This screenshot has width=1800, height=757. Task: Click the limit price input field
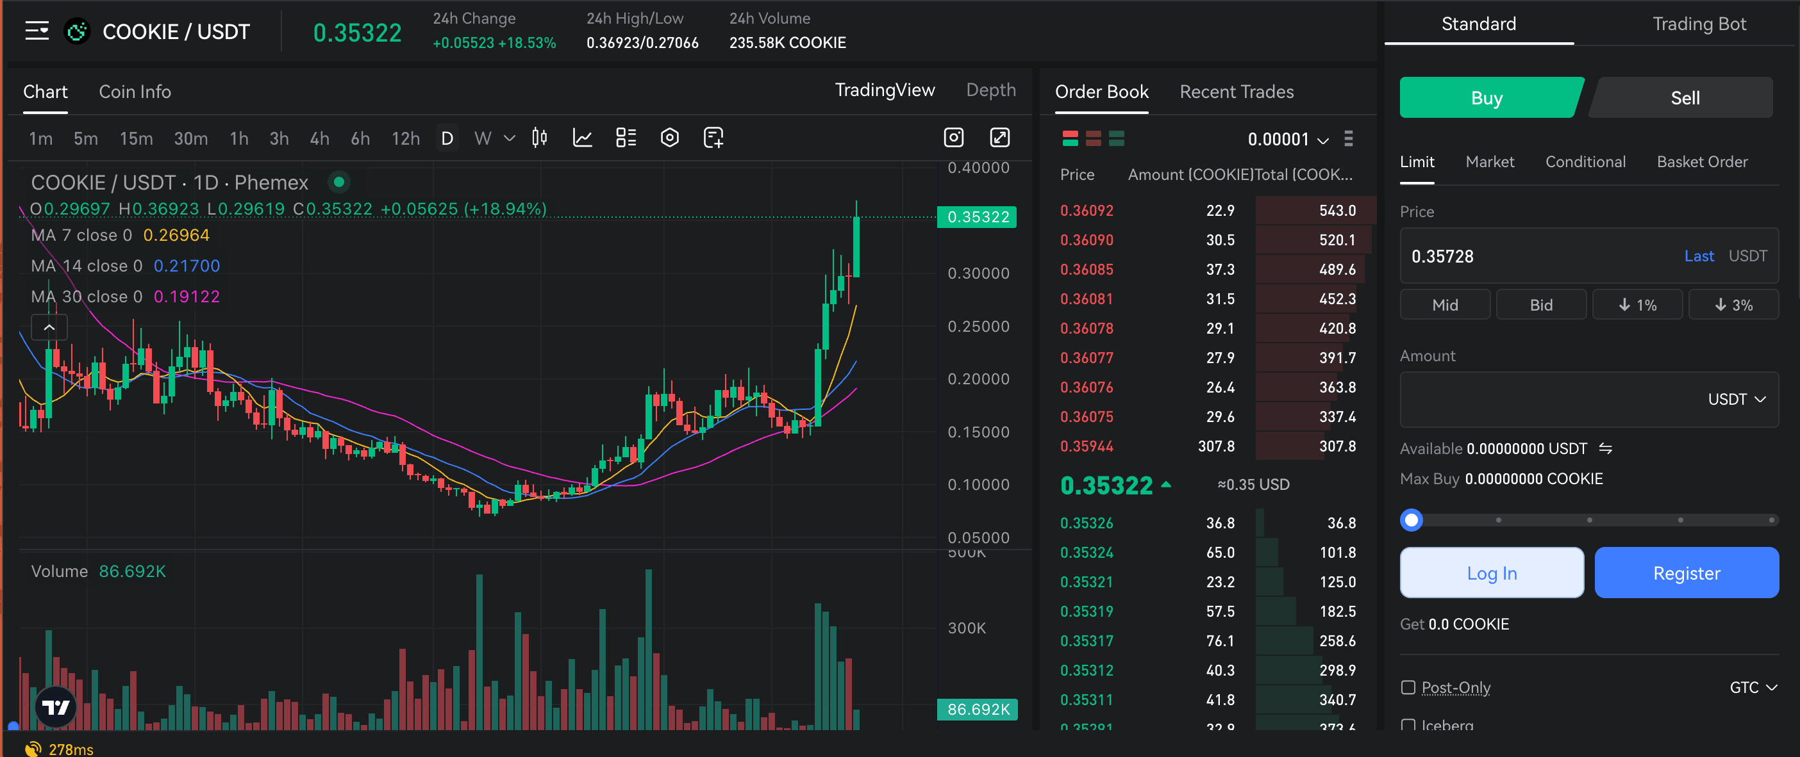(1503, 256)
